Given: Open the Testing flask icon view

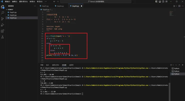Looking at the screenshot, I should point(3,37).
